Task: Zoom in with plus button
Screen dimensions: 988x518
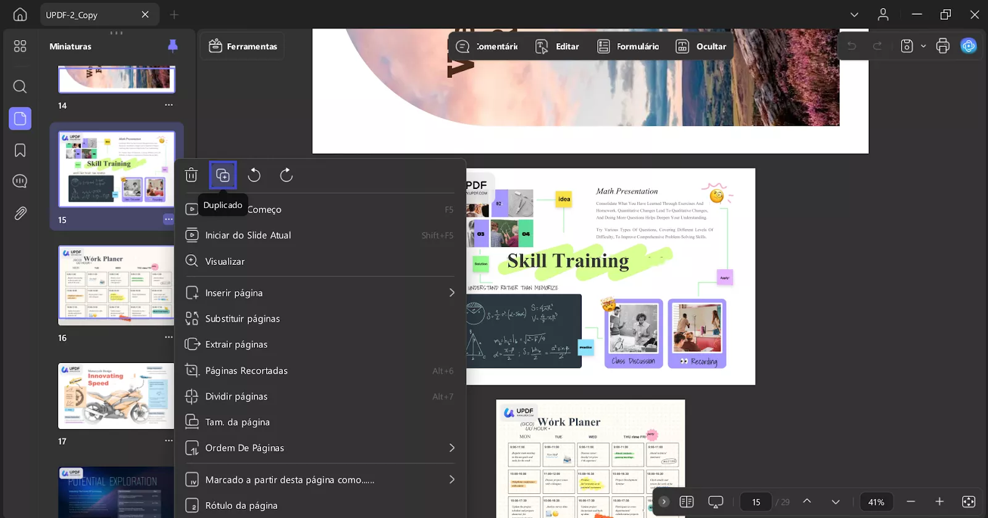Action: point(939,501)
